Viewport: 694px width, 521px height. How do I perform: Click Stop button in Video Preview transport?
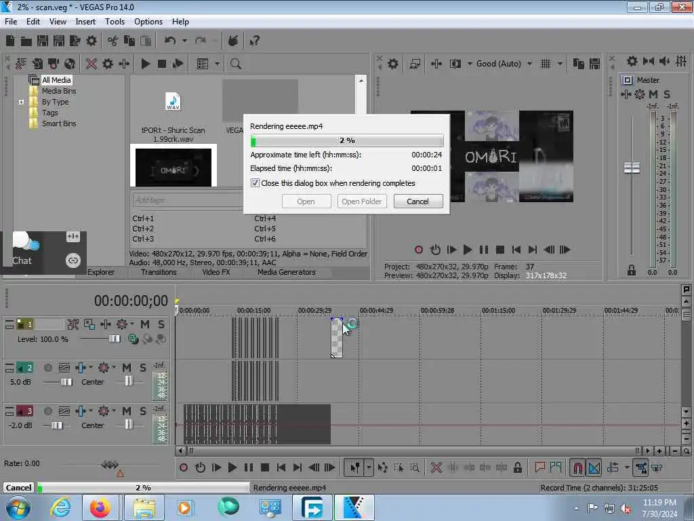click(500, 250)
